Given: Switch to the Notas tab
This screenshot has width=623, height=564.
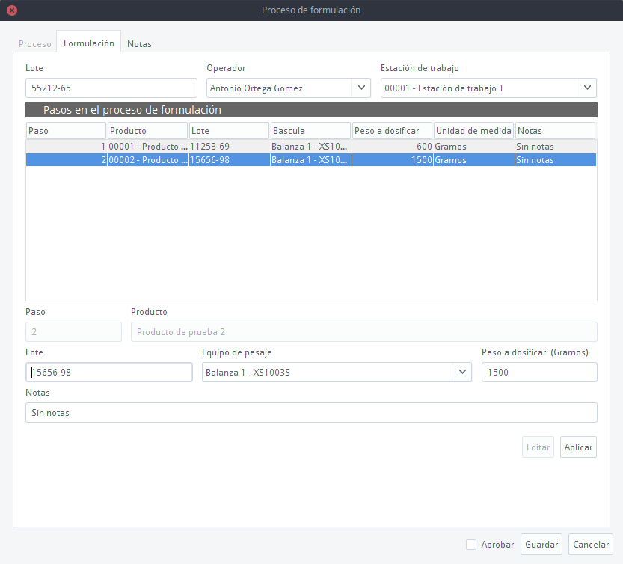Looking at the screenshot, I should [x=139, y=44].
